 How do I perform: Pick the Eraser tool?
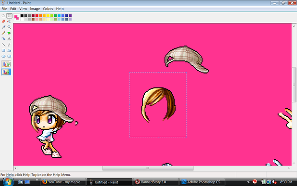click(3, 21)
